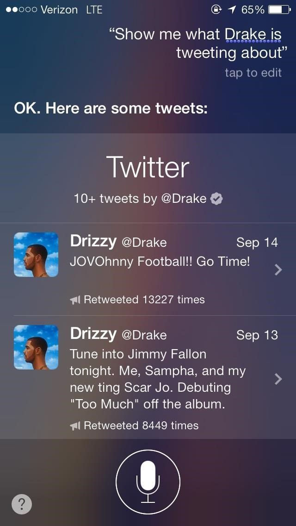
Task: Open the Drizzy avatar on the Sep 13 tweet
Action: (36, 347)
